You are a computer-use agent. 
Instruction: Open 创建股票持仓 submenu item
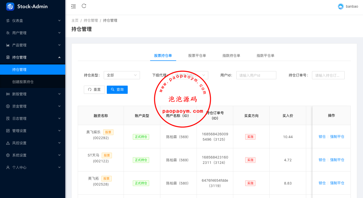coord(23,82)
